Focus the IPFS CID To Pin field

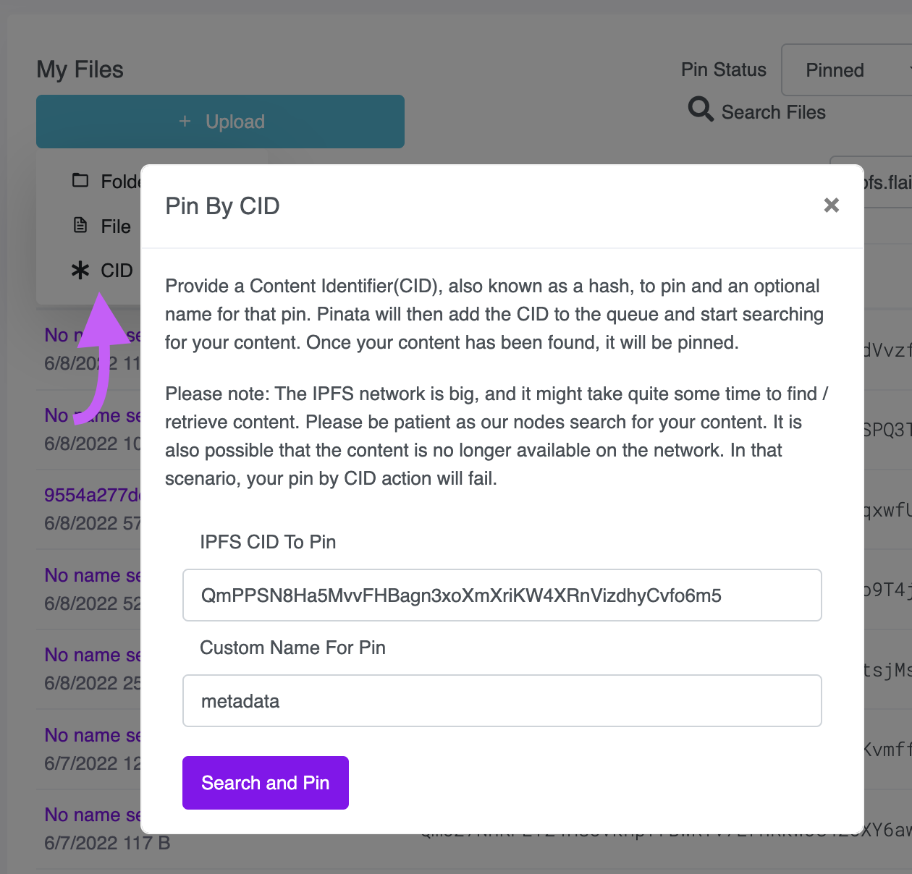click(502, 595)
